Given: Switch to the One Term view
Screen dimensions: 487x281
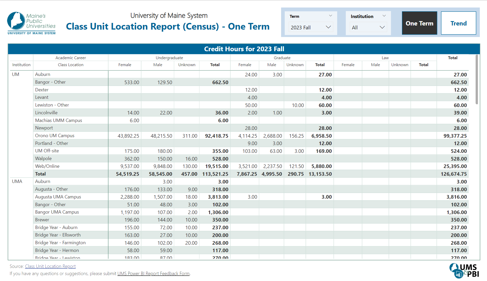Looking at the screenshot, I should (419, 23).
